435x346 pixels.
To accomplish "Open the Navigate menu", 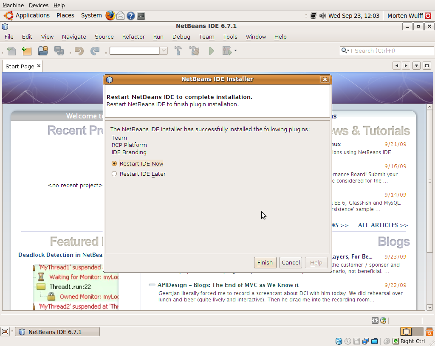I will [74, 37].
